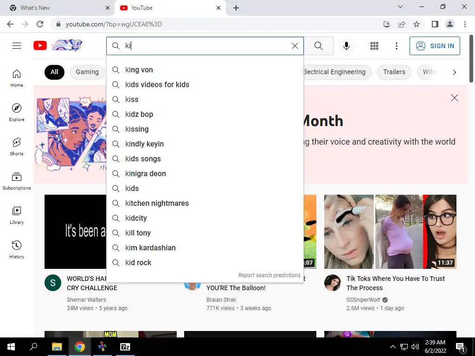This screenshot has width=475, height=356.
Task: Choose 'kids videos for kids' suggestion
Action: [205, 84]
